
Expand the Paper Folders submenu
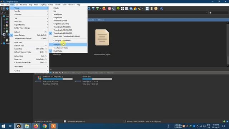click(29, 25)
